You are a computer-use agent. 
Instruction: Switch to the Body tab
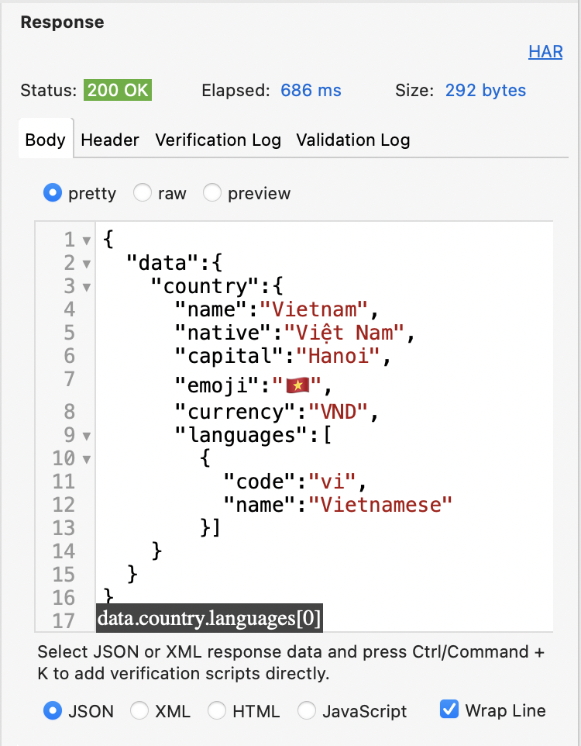coord(45,140)
